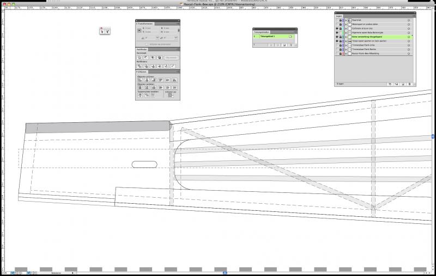
Task: Show the Rascal-Flank-Bew Afbeelding layer
Action: coord(337,53)
